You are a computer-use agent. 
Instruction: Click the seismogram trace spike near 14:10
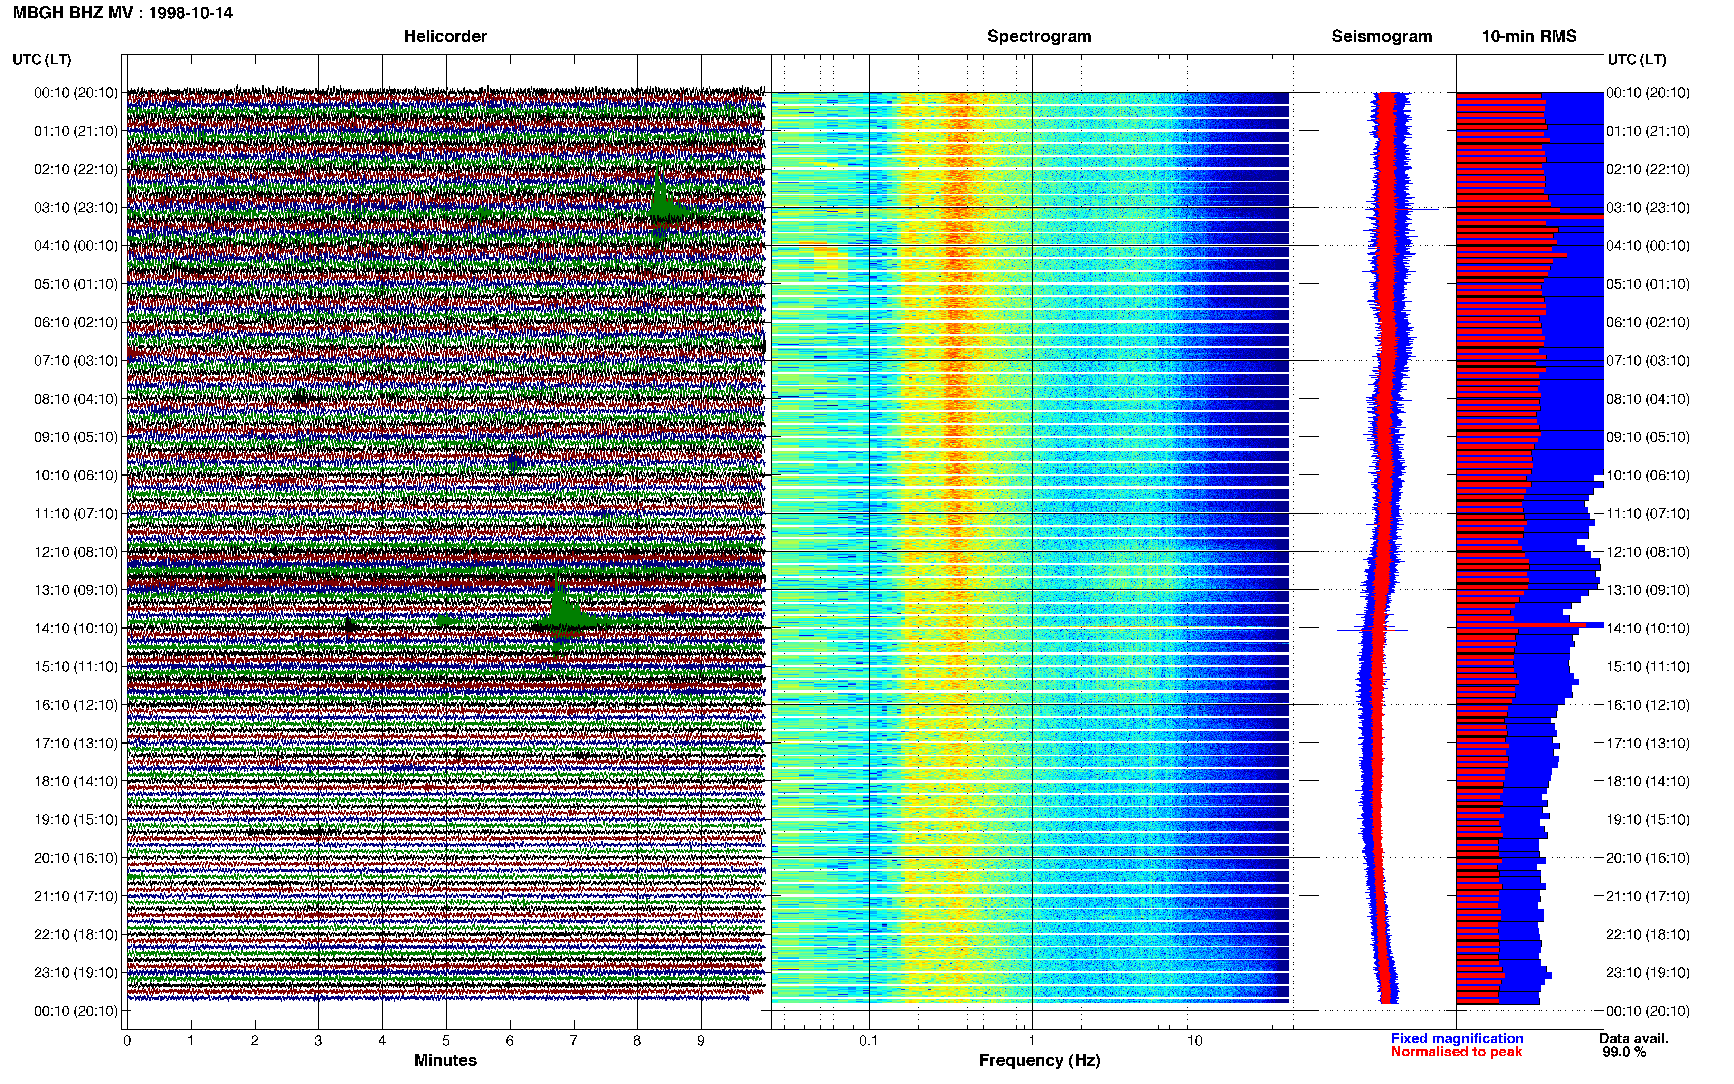click(1382, 626)
